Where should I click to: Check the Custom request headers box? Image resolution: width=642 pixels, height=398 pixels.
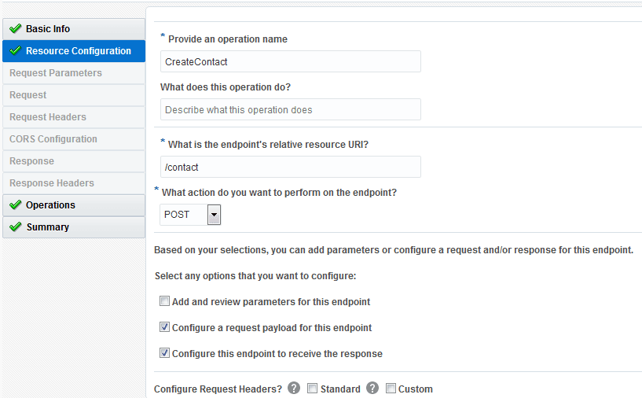[391, 389]
